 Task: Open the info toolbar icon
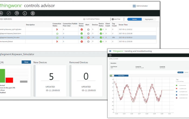tap(25, 13)
